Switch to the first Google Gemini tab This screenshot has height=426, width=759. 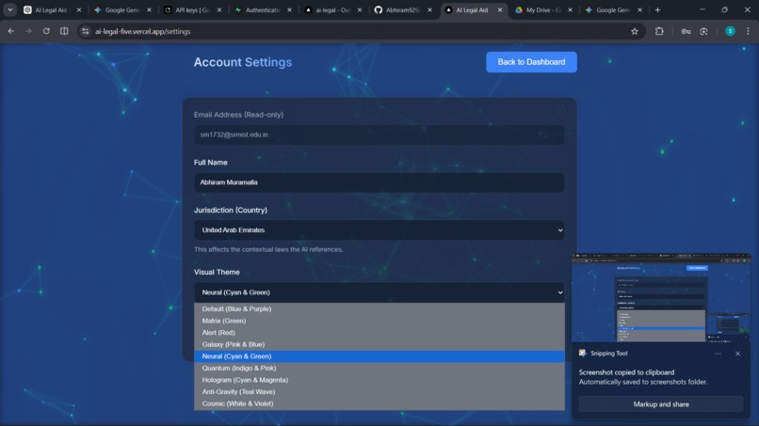(x=121, y=9)
